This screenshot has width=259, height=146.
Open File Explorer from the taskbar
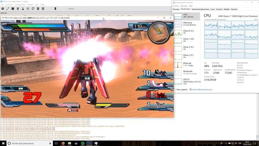pyautogui.click(x=70, y=143)
